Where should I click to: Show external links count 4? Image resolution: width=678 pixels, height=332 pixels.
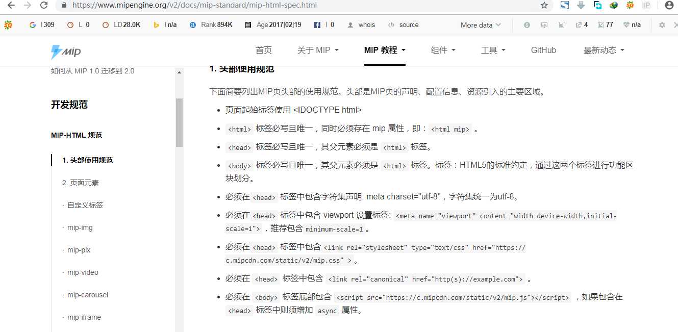(582, 24)
